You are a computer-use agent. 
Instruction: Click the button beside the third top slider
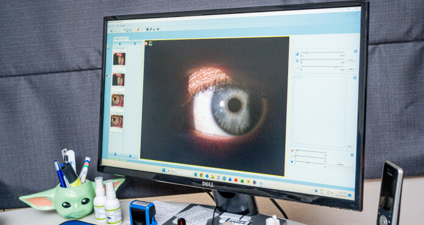(351, 69)
